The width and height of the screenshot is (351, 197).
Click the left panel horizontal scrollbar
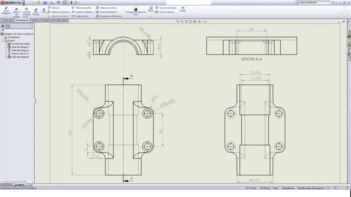click(x=17, y=182)
